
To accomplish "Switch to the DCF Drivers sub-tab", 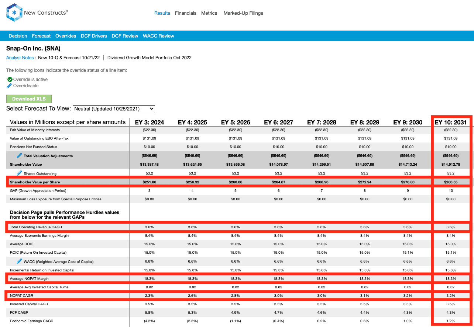I will click(x=94, y=36).
